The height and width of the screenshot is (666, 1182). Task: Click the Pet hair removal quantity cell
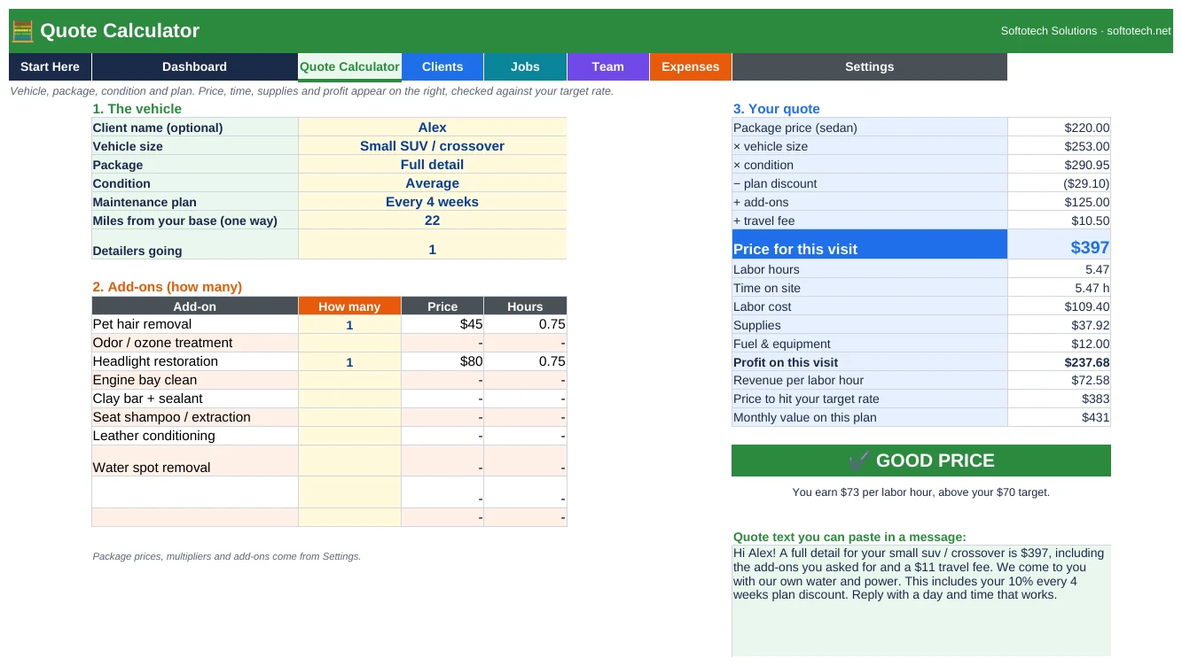click(349, 325)
